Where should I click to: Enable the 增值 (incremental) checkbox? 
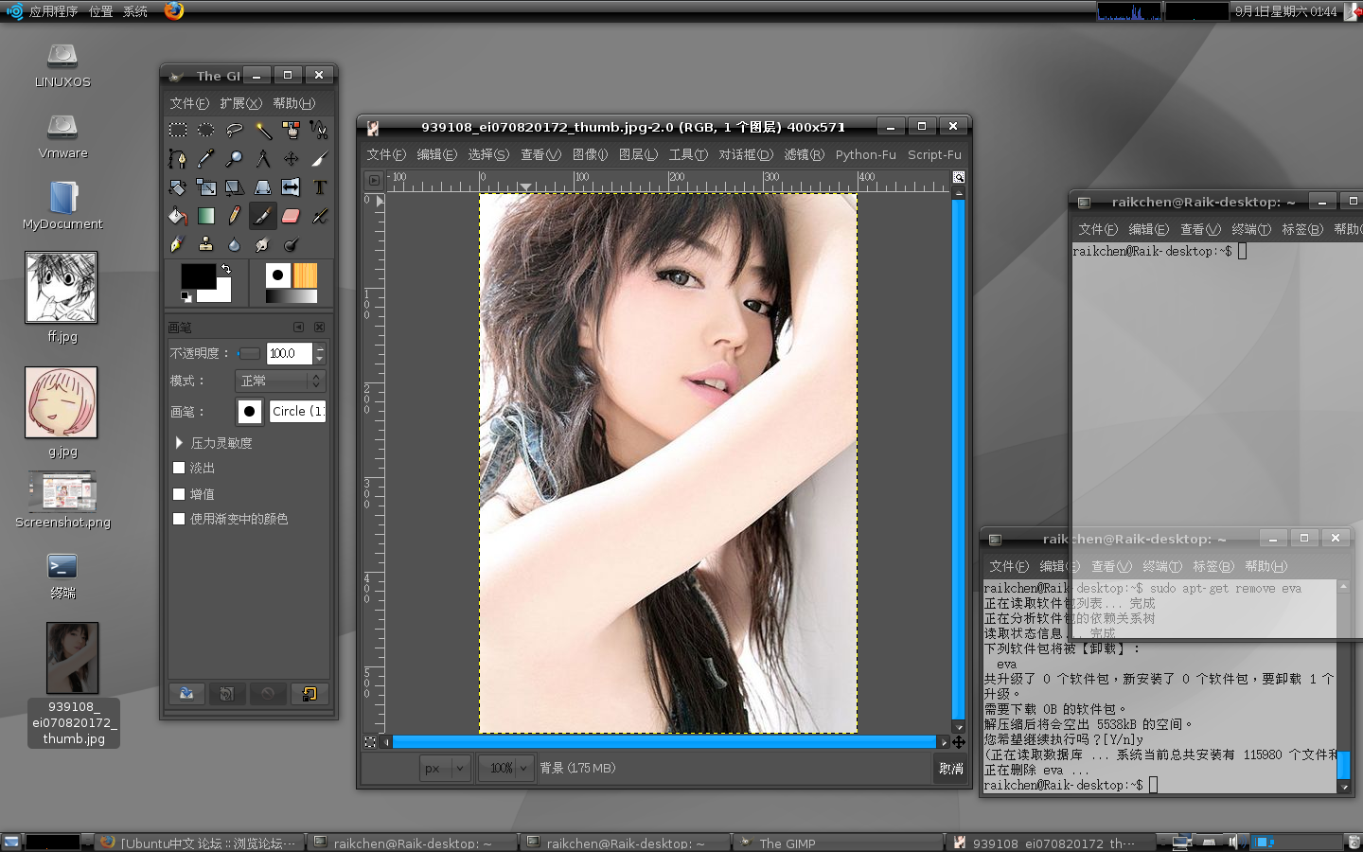(x=179, y=494)
